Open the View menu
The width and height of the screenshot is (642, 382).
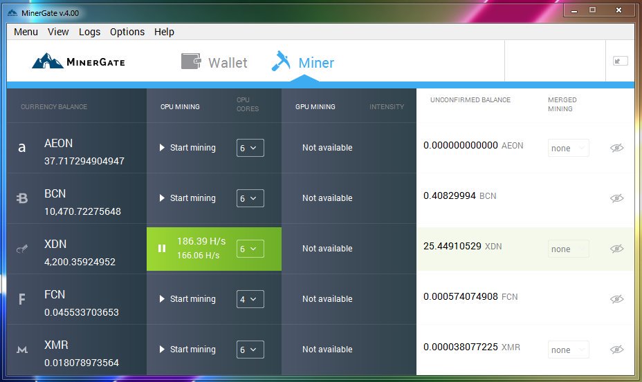[x=58, y=32]
